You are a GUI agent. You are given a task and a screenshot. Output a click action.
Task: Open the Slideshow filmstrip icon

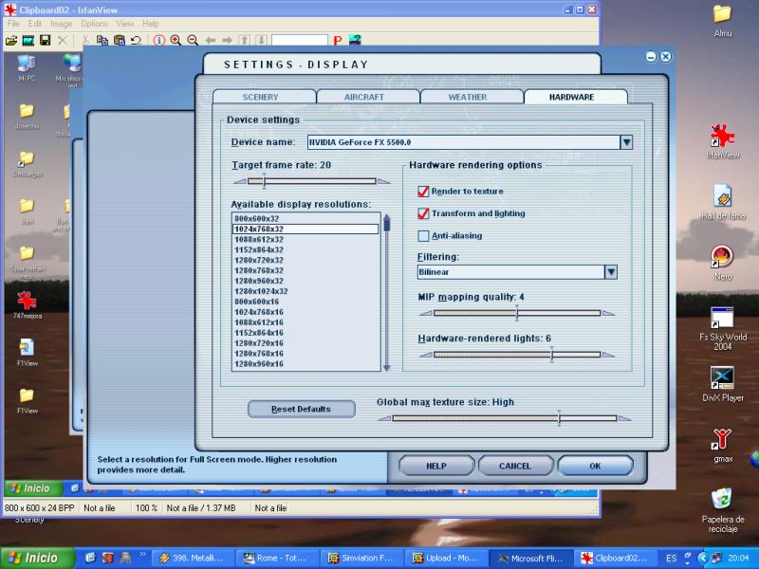click(x=28, y=40)
